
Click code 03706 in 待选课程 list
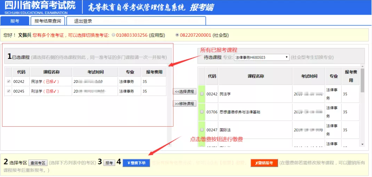[212, 112]
